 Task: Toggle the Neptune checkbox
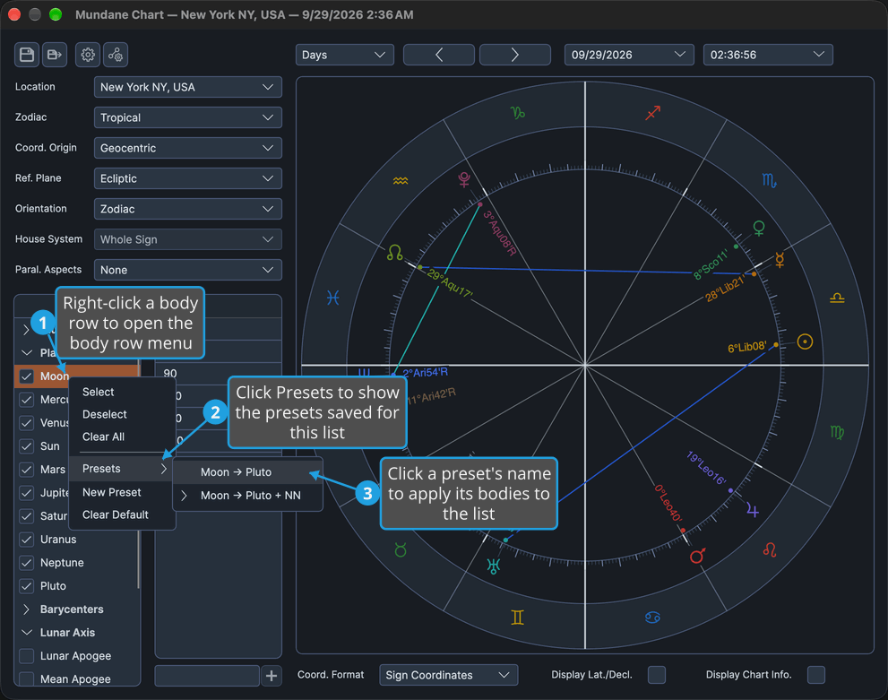[x=27, y=562]
